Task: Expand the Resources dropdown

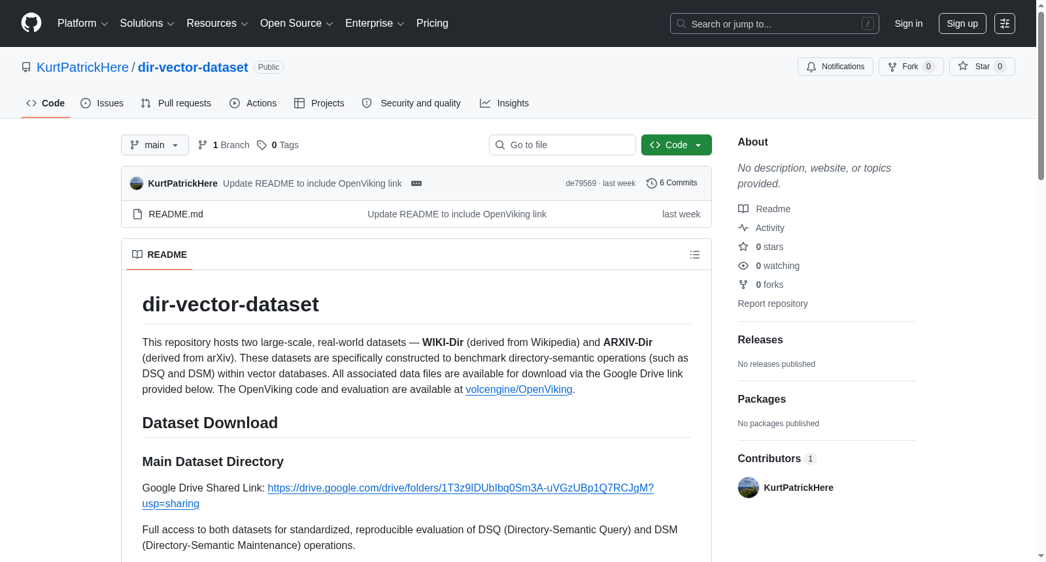Action: pyautogui.click(x=217, y=23)
